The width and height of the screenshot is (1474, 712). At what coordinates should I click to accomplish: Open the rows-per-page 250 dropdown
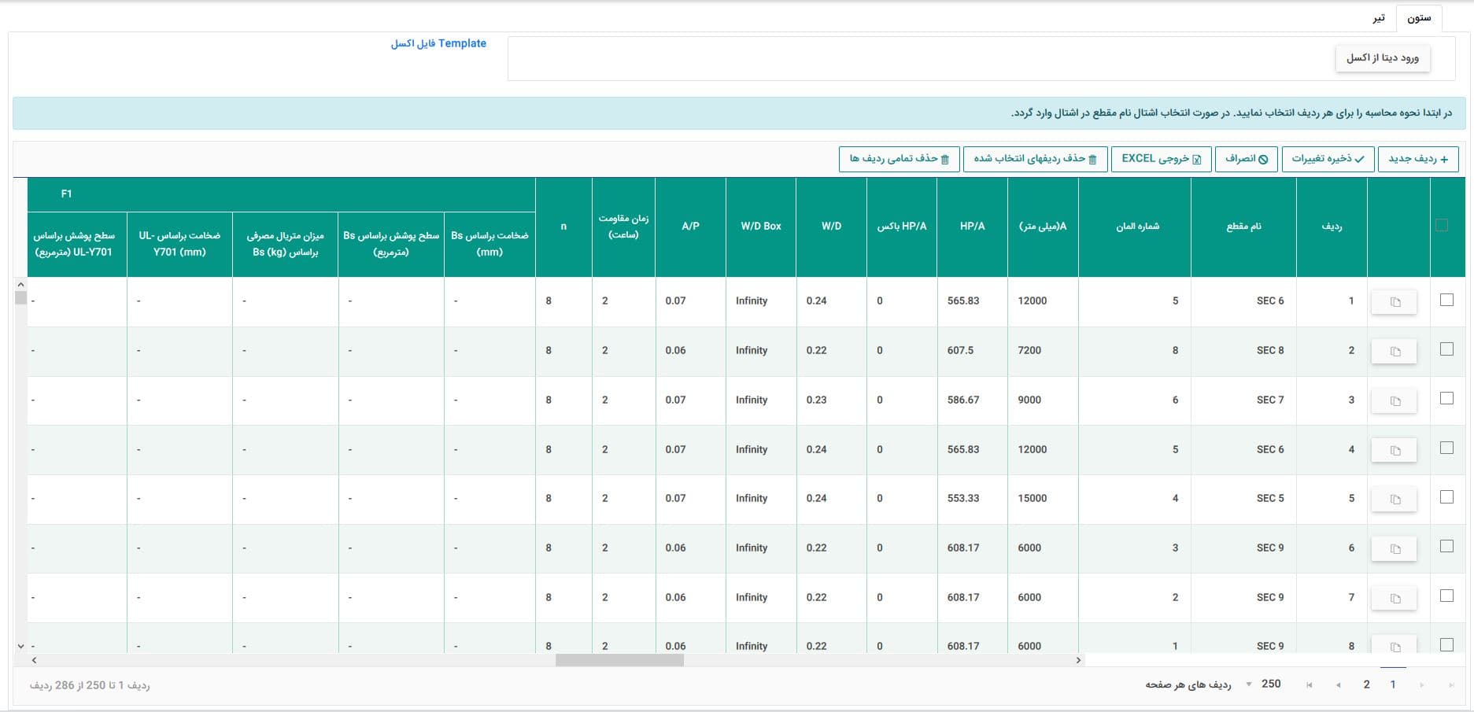(1264, 684)
